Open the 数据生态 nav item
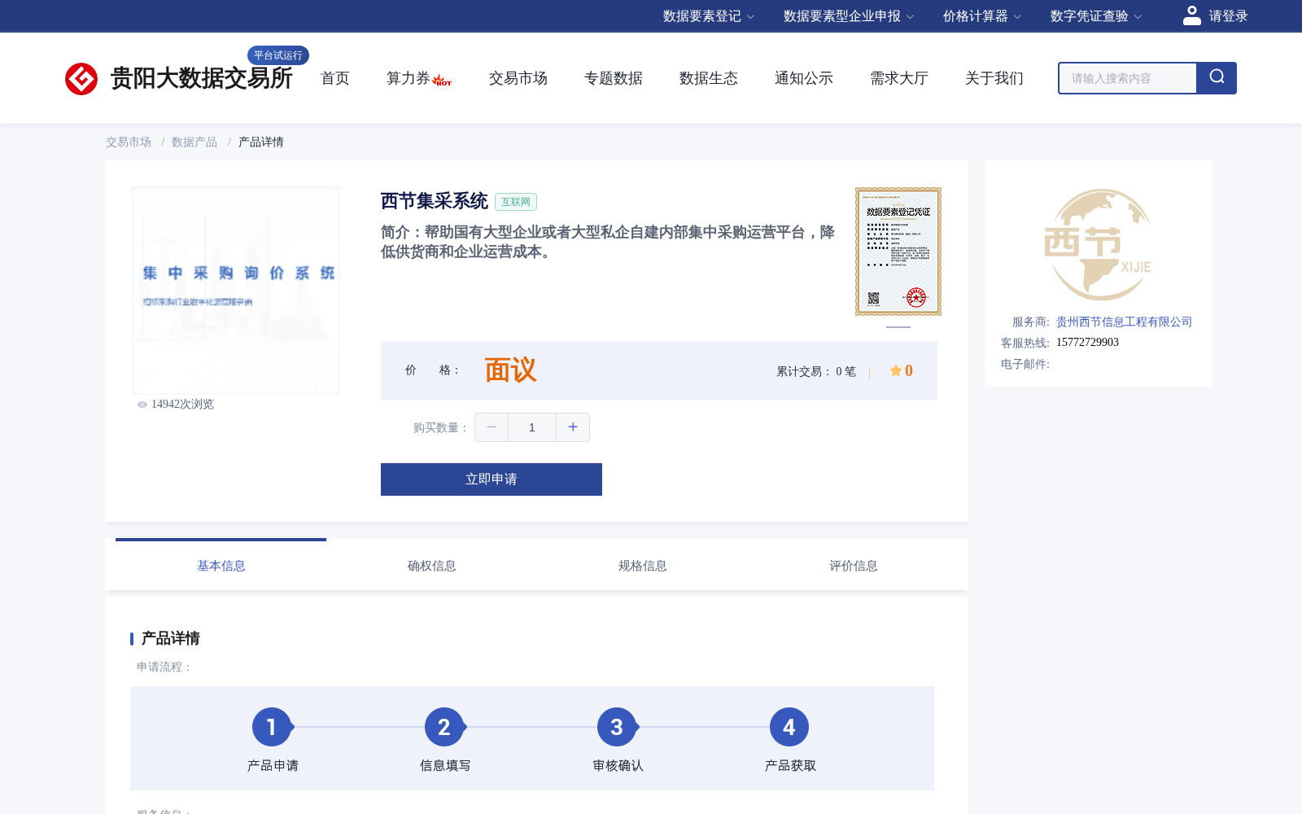This screenshot has width=1302, height=814. pos(709,78)
